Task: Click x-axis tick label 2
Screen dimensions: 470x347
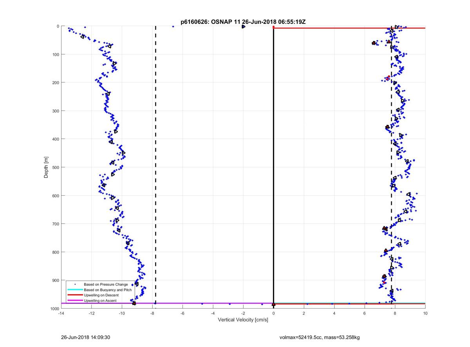Action: click(x=304, y=314)
